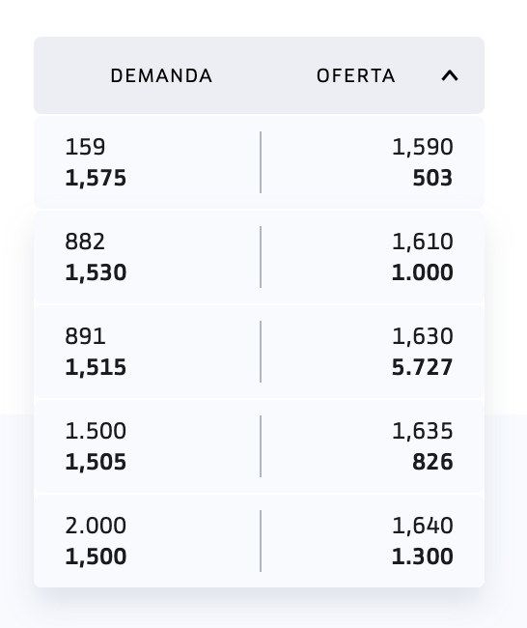Click the DEMANDA column header
This screenshot has width=527, height=628.
coord(161,75)
